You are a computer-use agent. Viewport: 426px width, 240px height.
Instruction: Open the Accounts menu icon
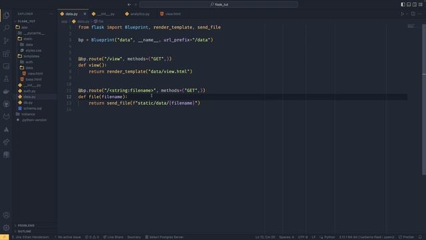[x=6, y=215]
